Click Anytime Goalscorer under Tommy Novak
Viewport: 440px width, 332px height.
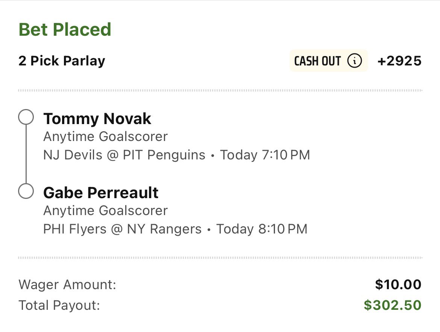click(105, 136)
